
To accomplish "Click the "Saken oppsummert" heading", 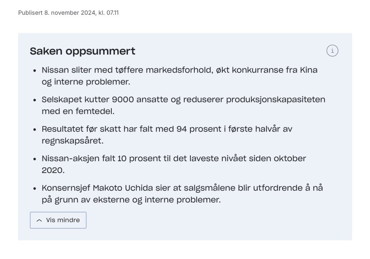I will point(83,51).
